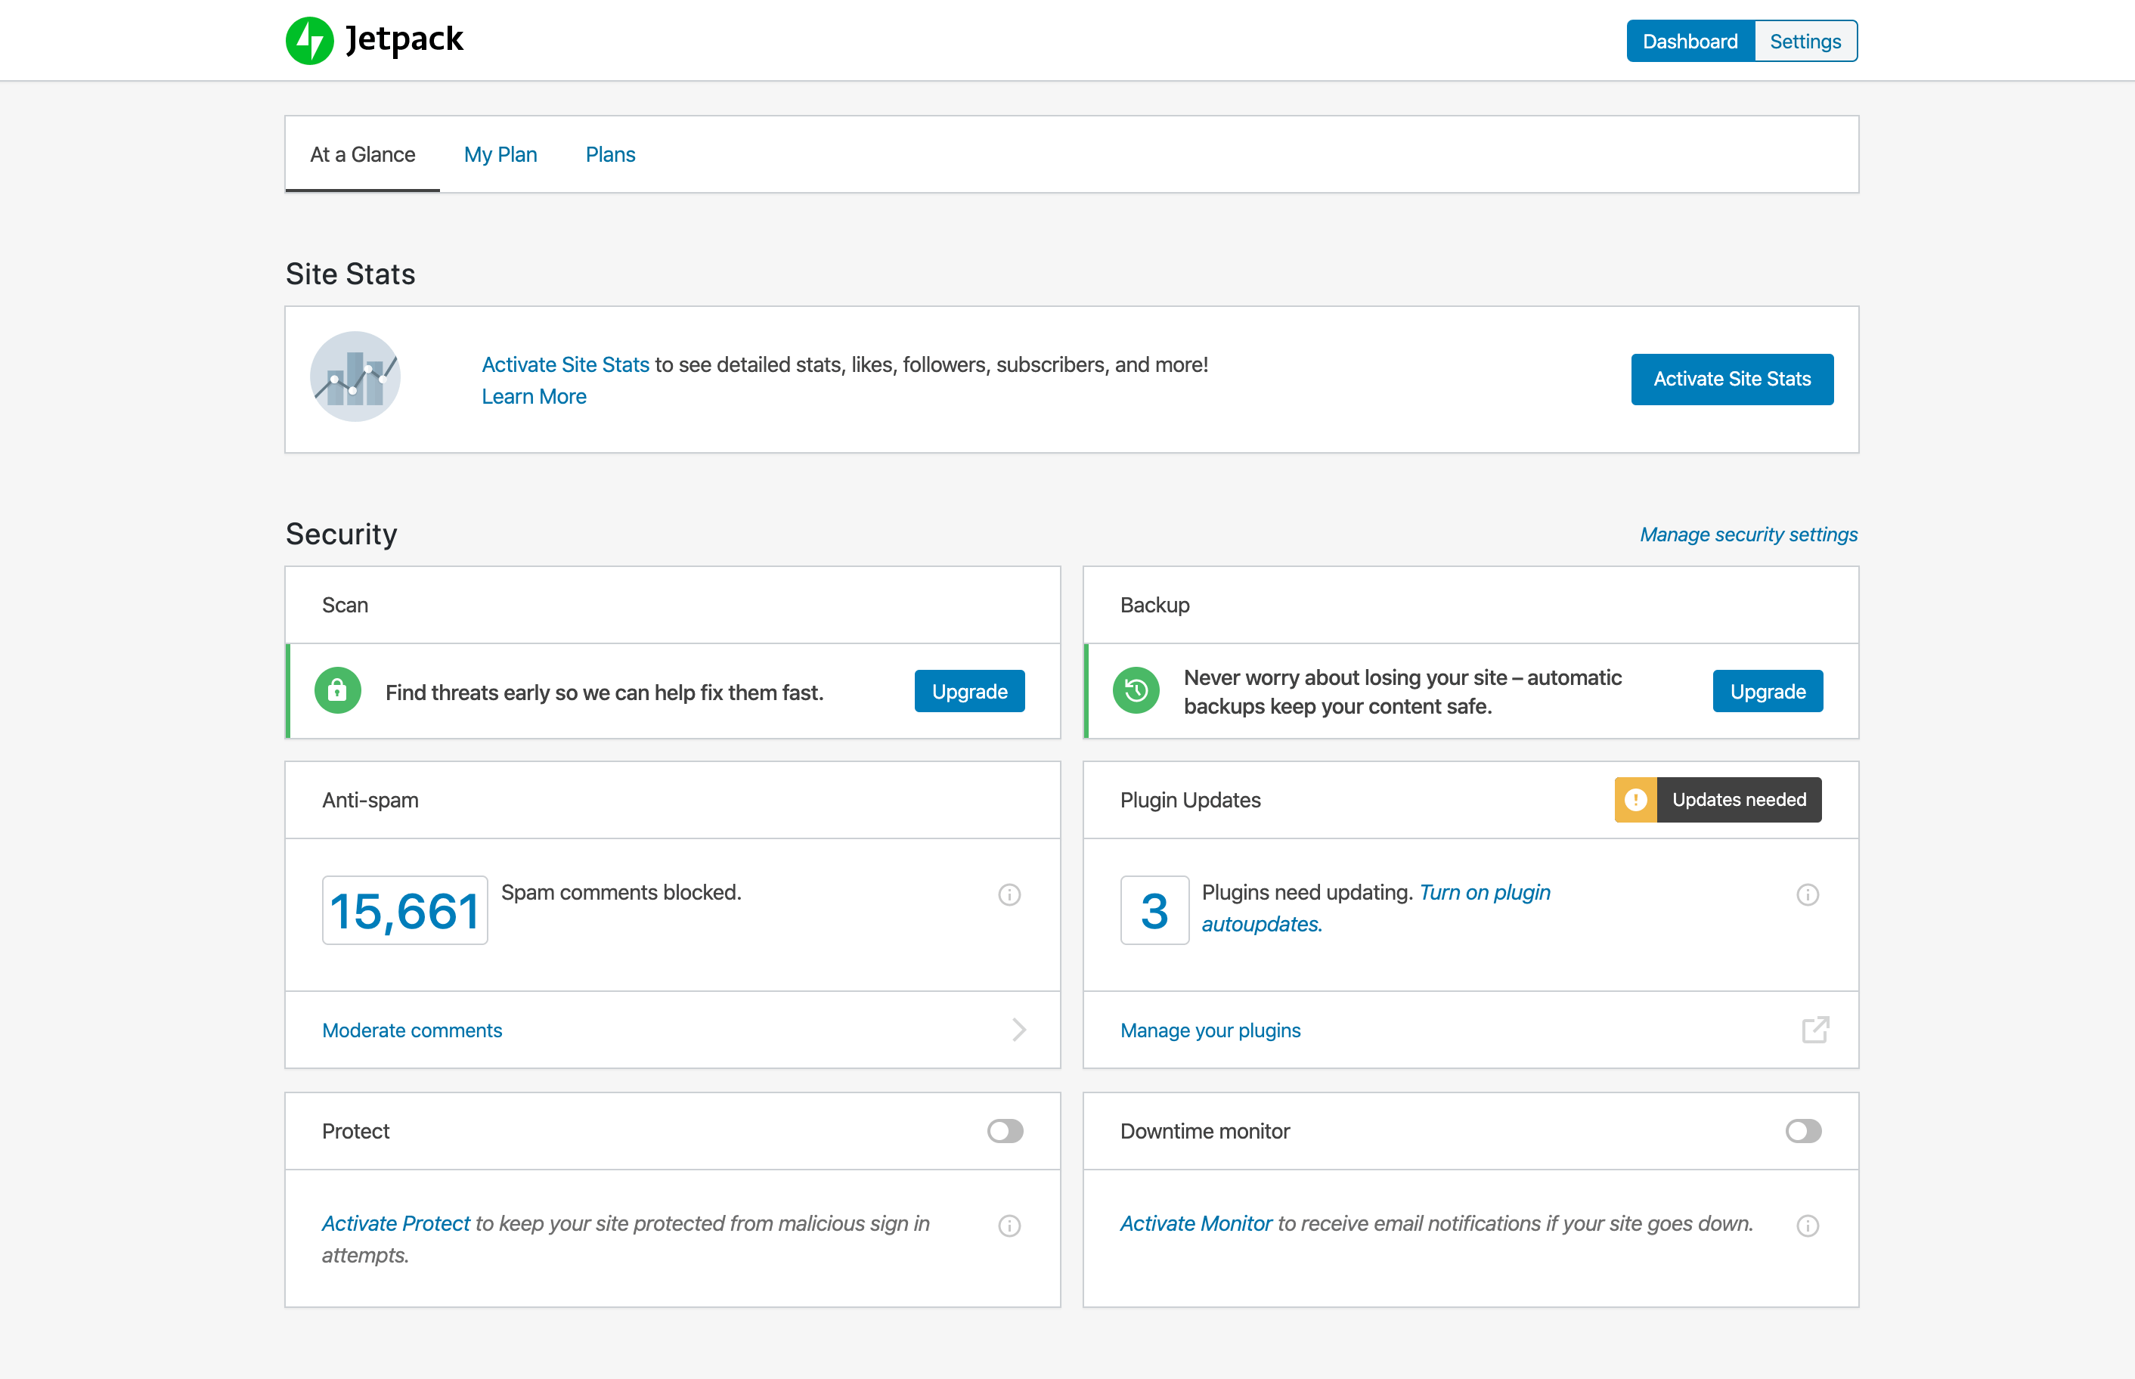The height and width of the screenshot is (1379, 2135).
Task: Open Manage security settings link
Action: pyautogui.click(x=1747, y=535)
